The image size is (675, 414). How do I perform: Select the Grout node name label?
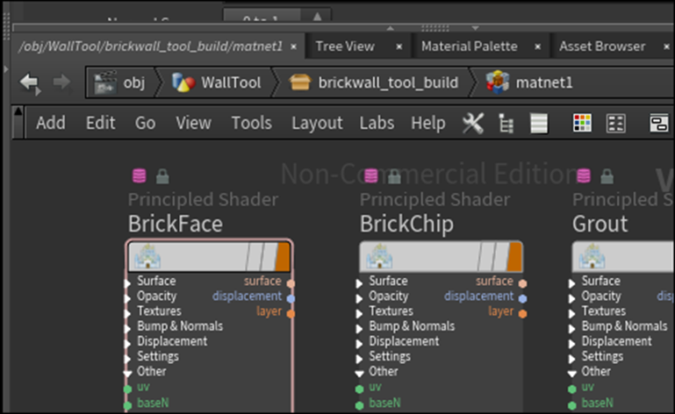click(x=600, y=224)
